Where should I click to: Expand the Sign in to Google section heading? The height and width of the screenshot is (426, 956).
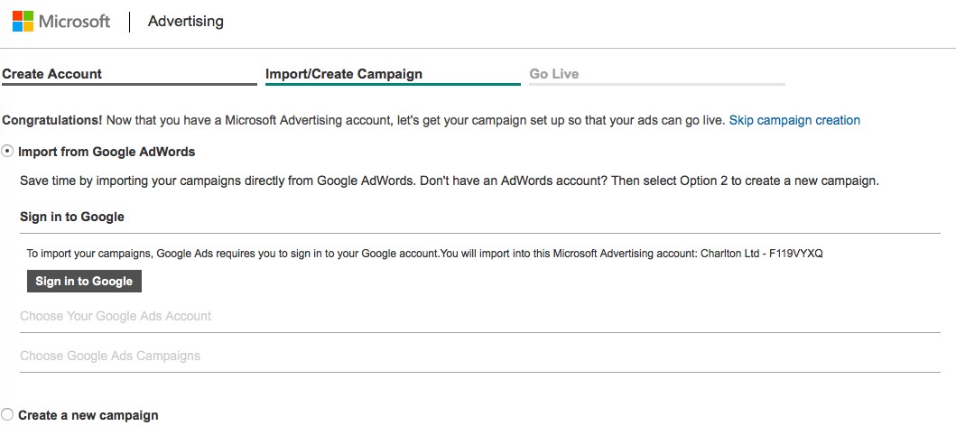pyautogui.click(x=72, y=217)
